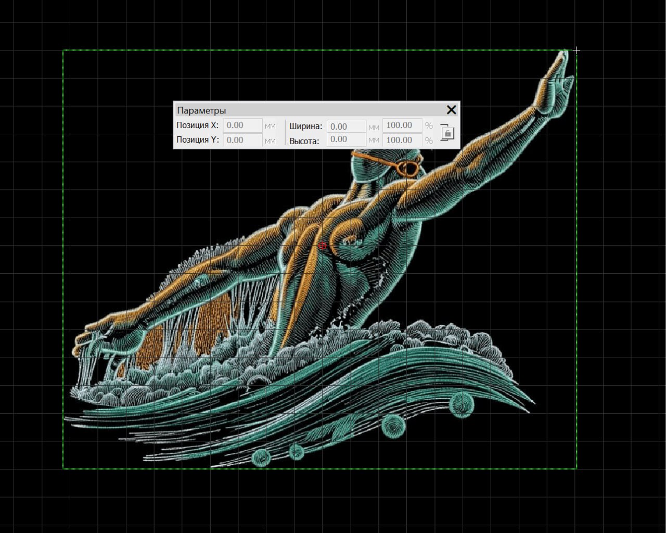This screenshot has height=533, width=666.
Task: Select the Высота millimeter field
Action: tap(346, 139)
